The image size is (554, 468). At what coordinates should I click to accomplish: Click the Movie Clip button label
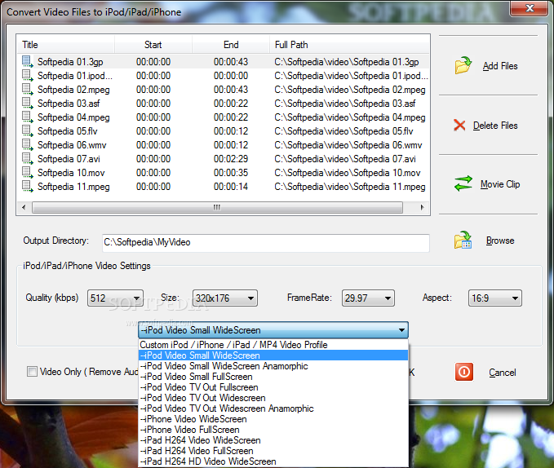(500, 184)
